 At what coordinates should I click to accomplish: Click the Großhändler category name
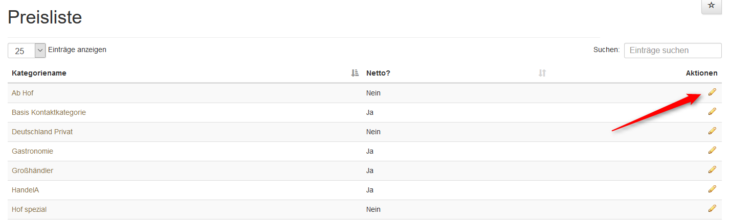pos(32,170)
